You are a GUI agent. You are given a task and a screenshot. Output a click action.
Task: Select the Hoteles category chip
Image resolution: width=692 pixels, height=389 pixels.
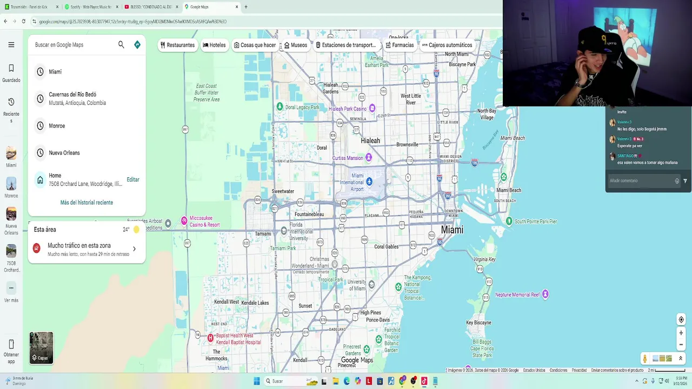coord(214,45)
